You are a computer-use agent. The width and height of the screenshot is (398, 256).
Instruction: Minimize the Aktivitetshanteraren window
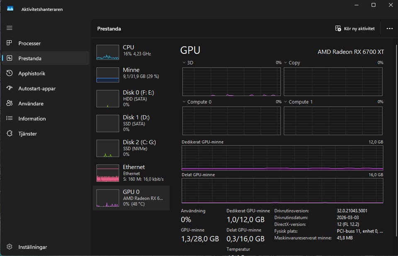click(x=357, y=5)
